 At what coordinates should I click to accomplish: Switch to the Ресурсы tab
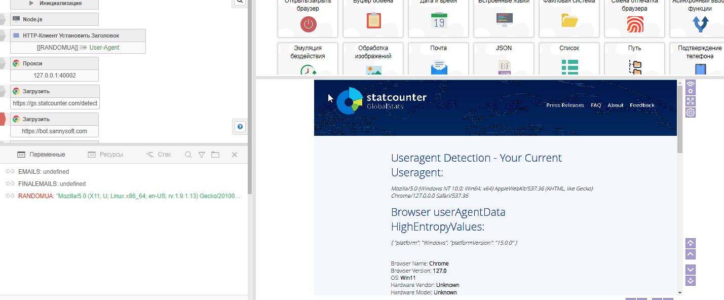click(x=105, y=155)
